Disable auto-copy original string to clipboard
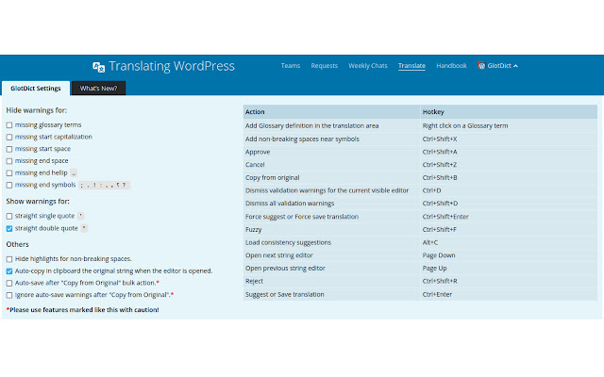Image resolution: width=604 pixels, height=377 pixels. 9,271
